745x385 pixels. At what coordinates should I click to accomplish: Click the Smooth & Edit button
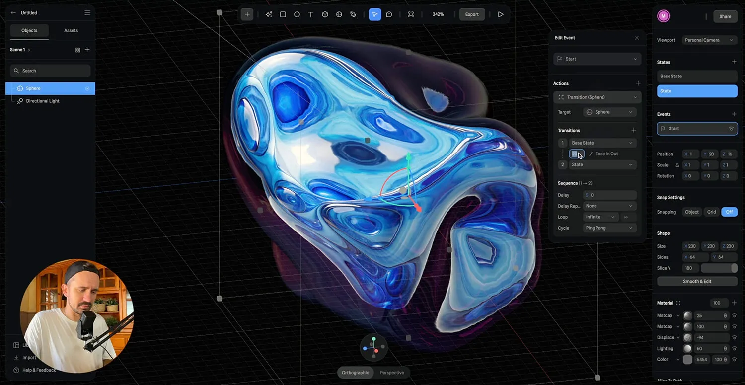697,281
